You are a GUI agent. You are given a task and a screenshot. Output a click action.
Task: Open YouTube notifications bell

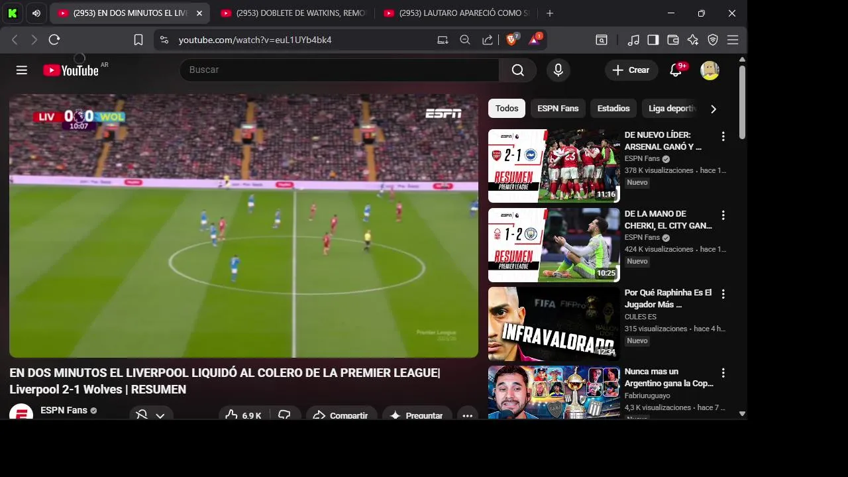[x=676, y=70]
